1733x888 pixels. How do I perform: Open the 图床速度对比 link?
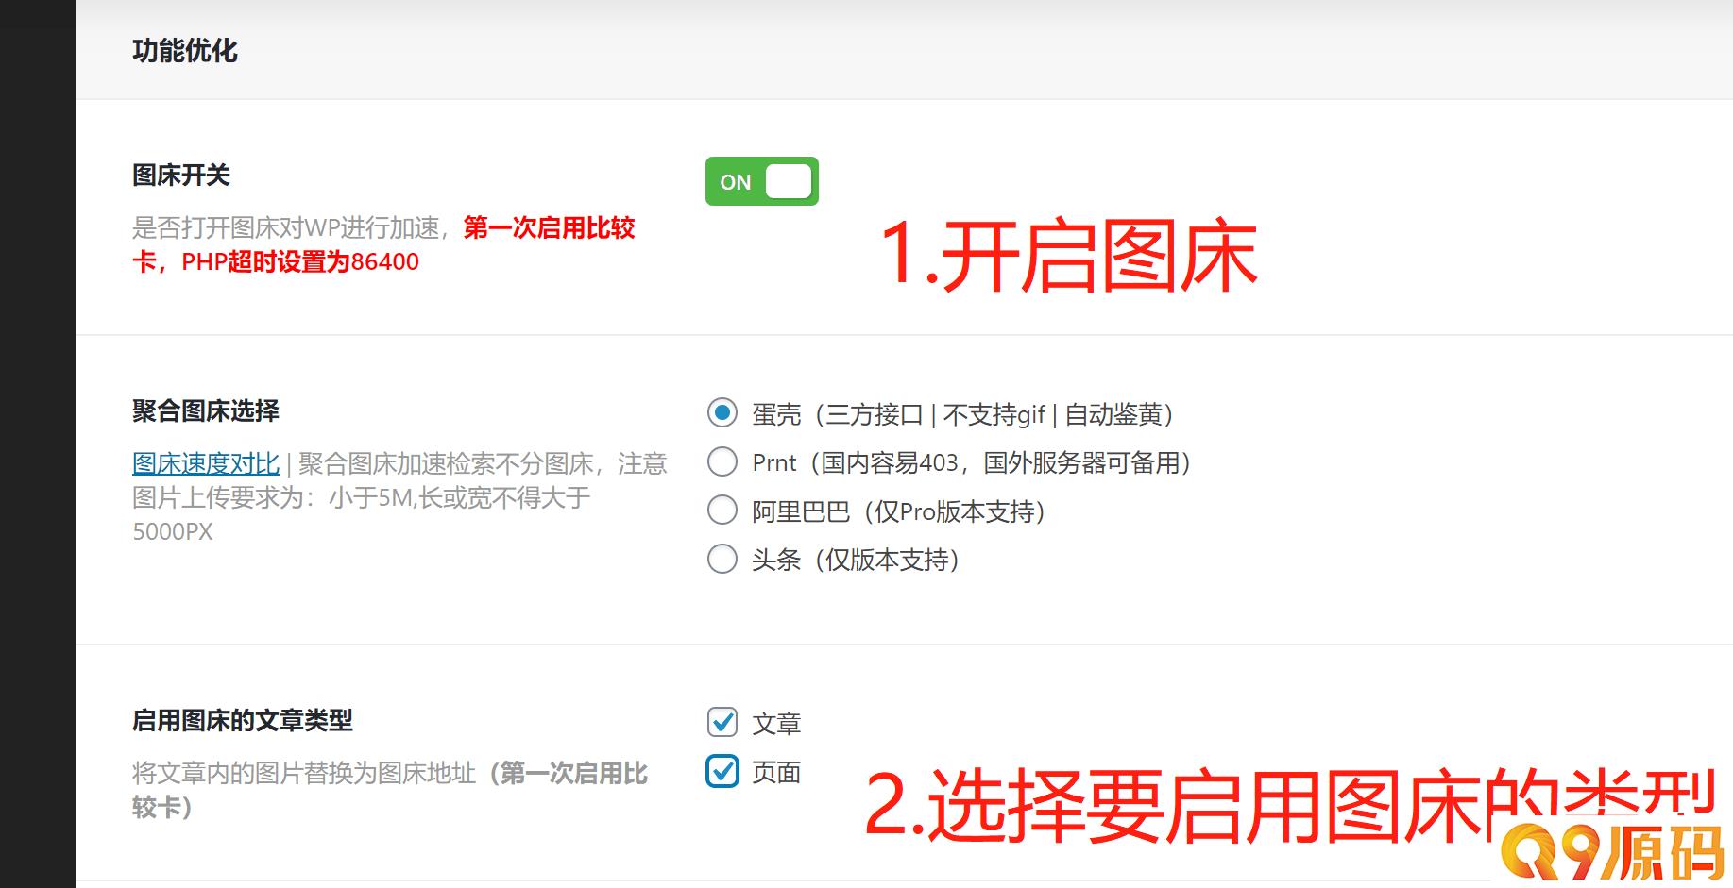click(206, 463)
